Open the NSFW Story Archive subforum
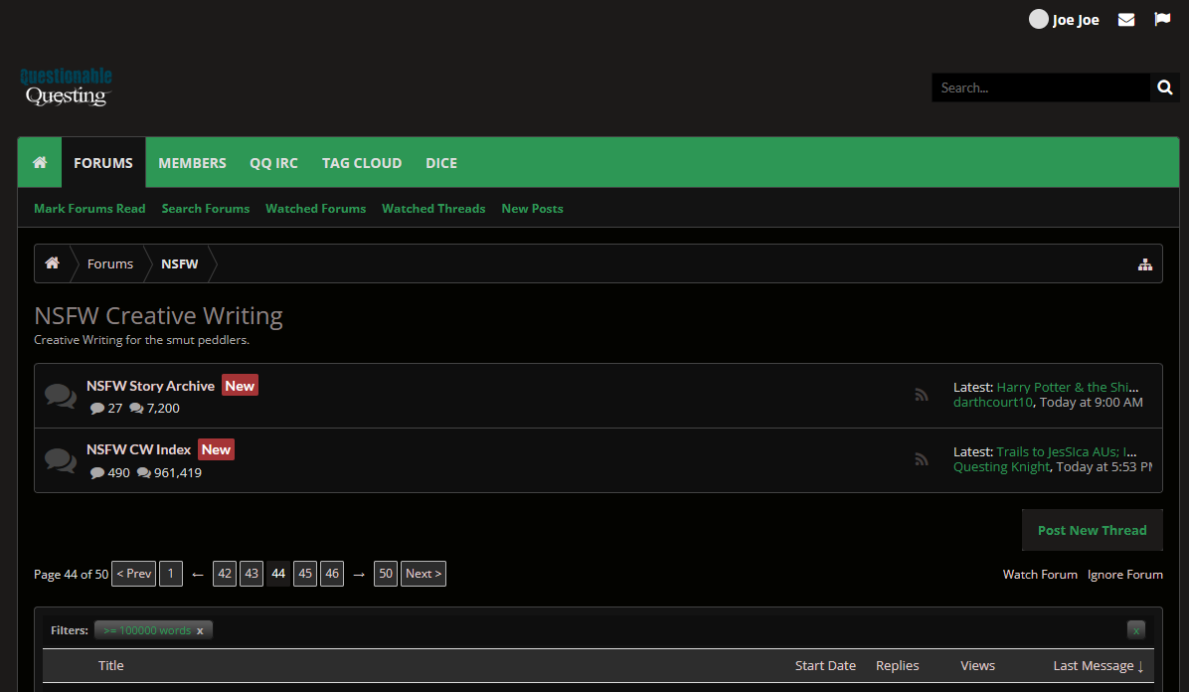The width and height of the screenshot is (1189, 692). click(150, 386)
